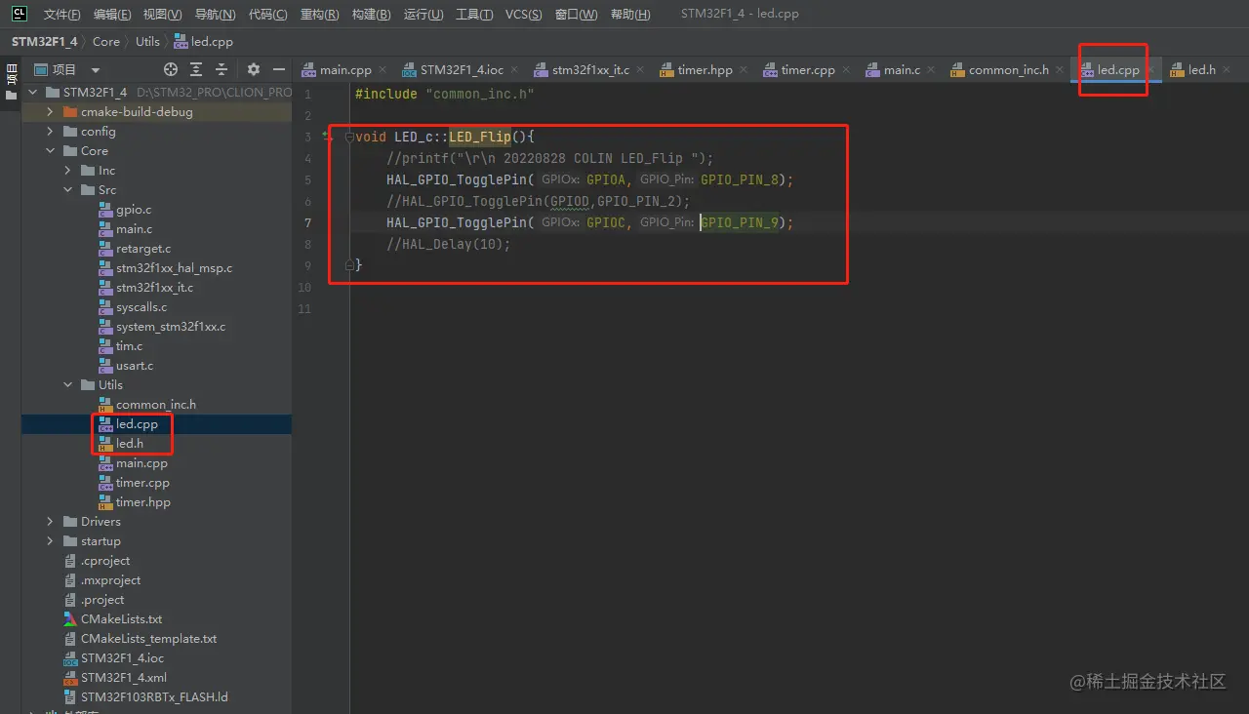The height and width of the screenshot is (714, 1249).
Task: Expand the Drivers folder
Action: 51,522
